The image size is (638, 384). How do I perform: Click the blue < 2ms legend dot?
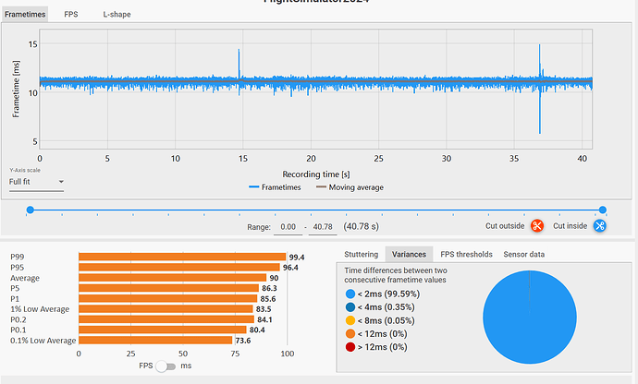pos(349,294)
